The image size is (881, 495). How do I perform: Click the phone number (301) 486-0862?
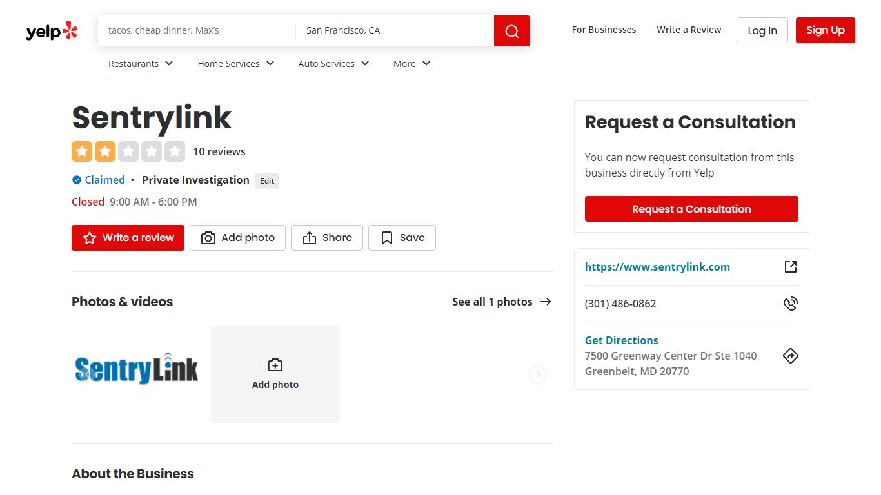pos(620,304)
